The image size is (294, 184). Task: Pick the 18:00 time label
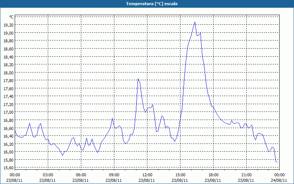(x=214, y=175)
